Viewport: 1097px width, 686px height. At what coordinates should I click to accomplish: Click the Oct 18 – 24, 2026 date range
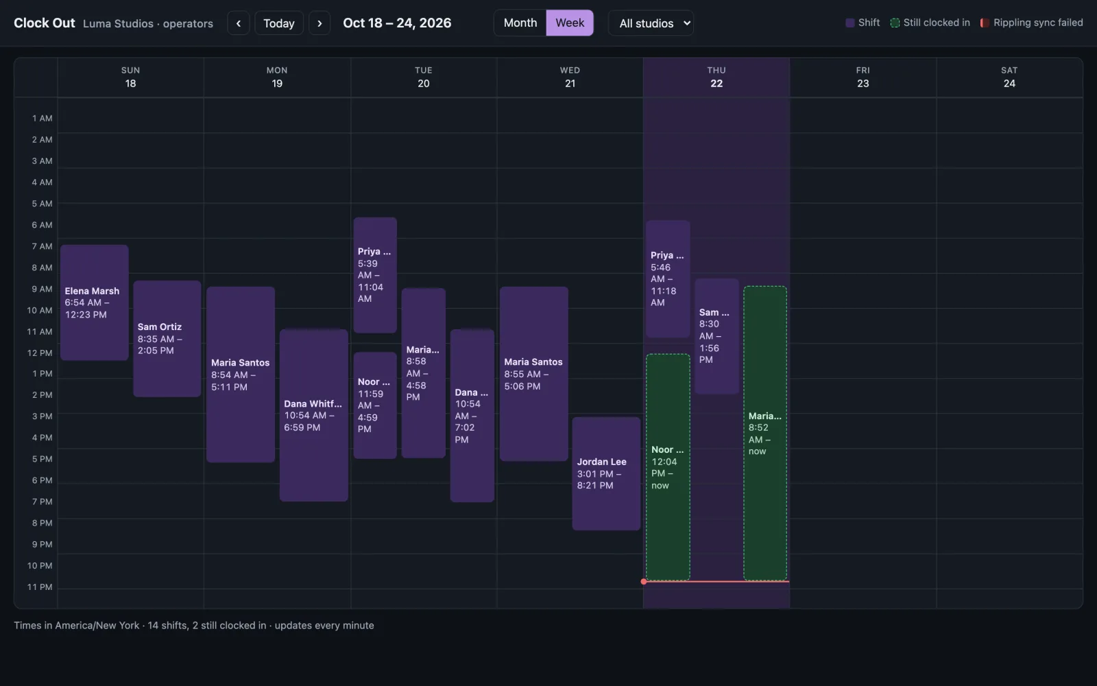pos(397,23)
